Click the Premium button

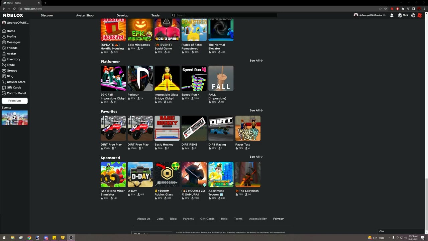click(x=15, y=101)
